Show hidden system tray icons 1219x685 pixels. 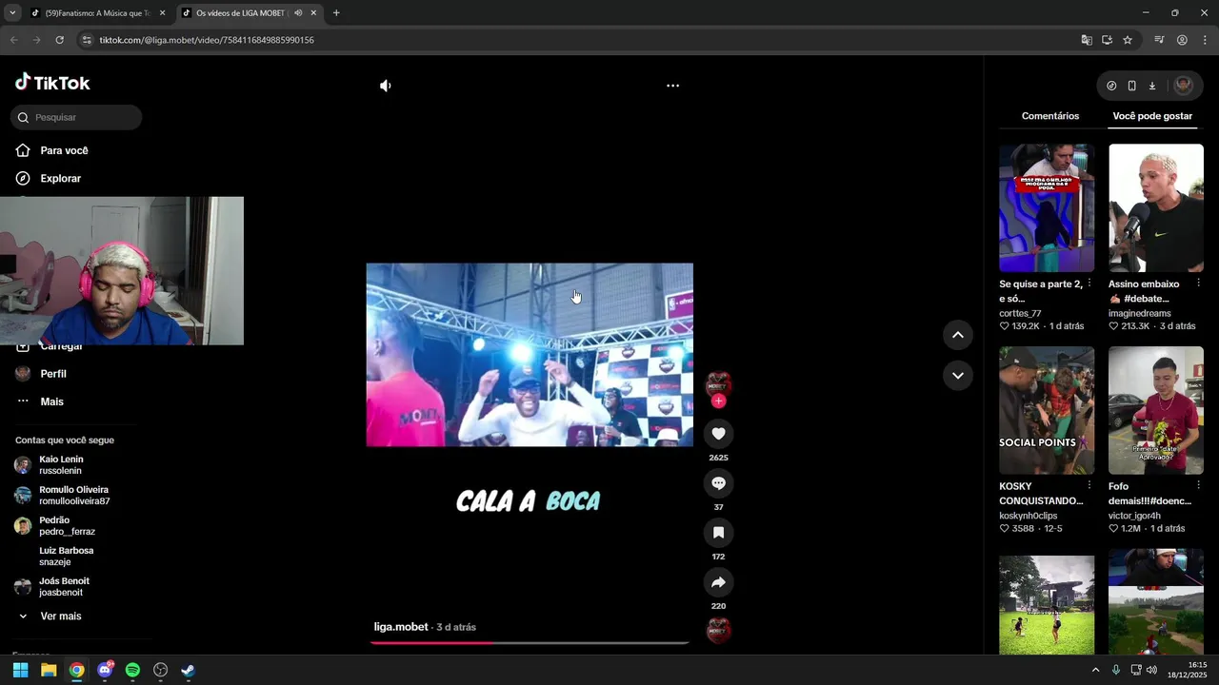[x=1095, y=670]
